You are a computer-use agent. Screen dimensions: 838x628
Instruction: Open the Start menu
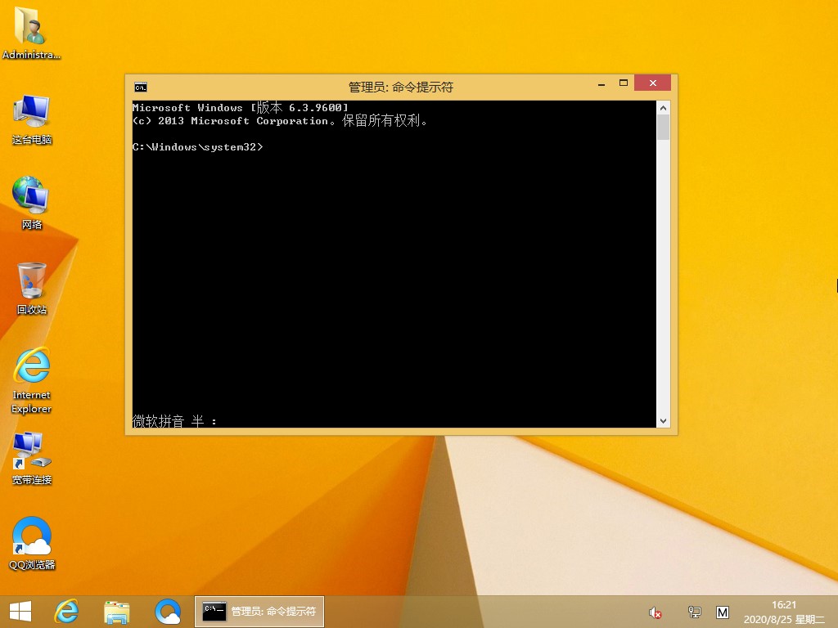pos(17,612)
